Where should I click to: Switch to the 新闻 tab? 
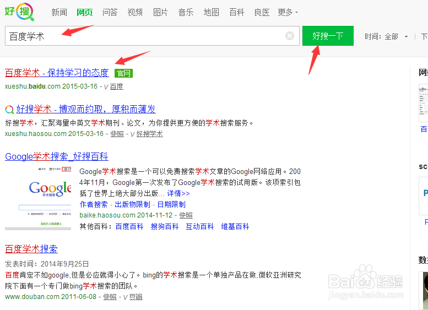[x=59, y=12]
